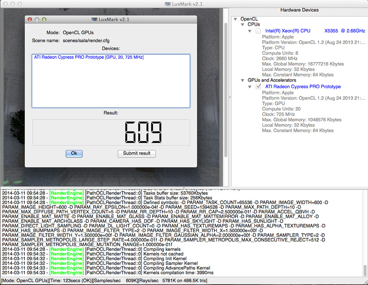Select 'Max. Global Memory: 16777216 Kbytes' row

click(x=303, y=64)
